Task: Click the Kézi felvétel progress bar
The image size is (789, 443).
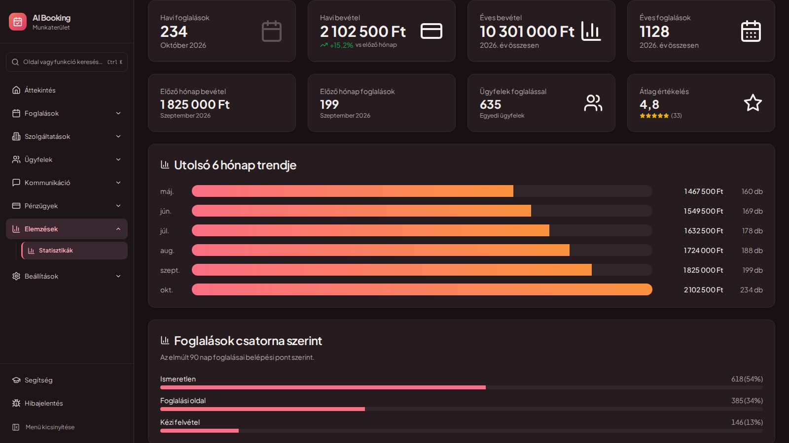Action: (x=462, y=431)
